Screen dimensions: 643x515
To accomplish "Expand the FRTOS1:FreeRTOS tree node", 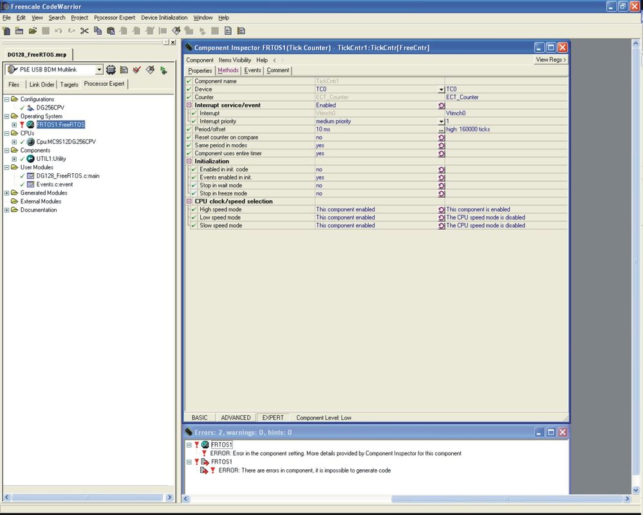I will pyautogui.click(x=14, y=125).
